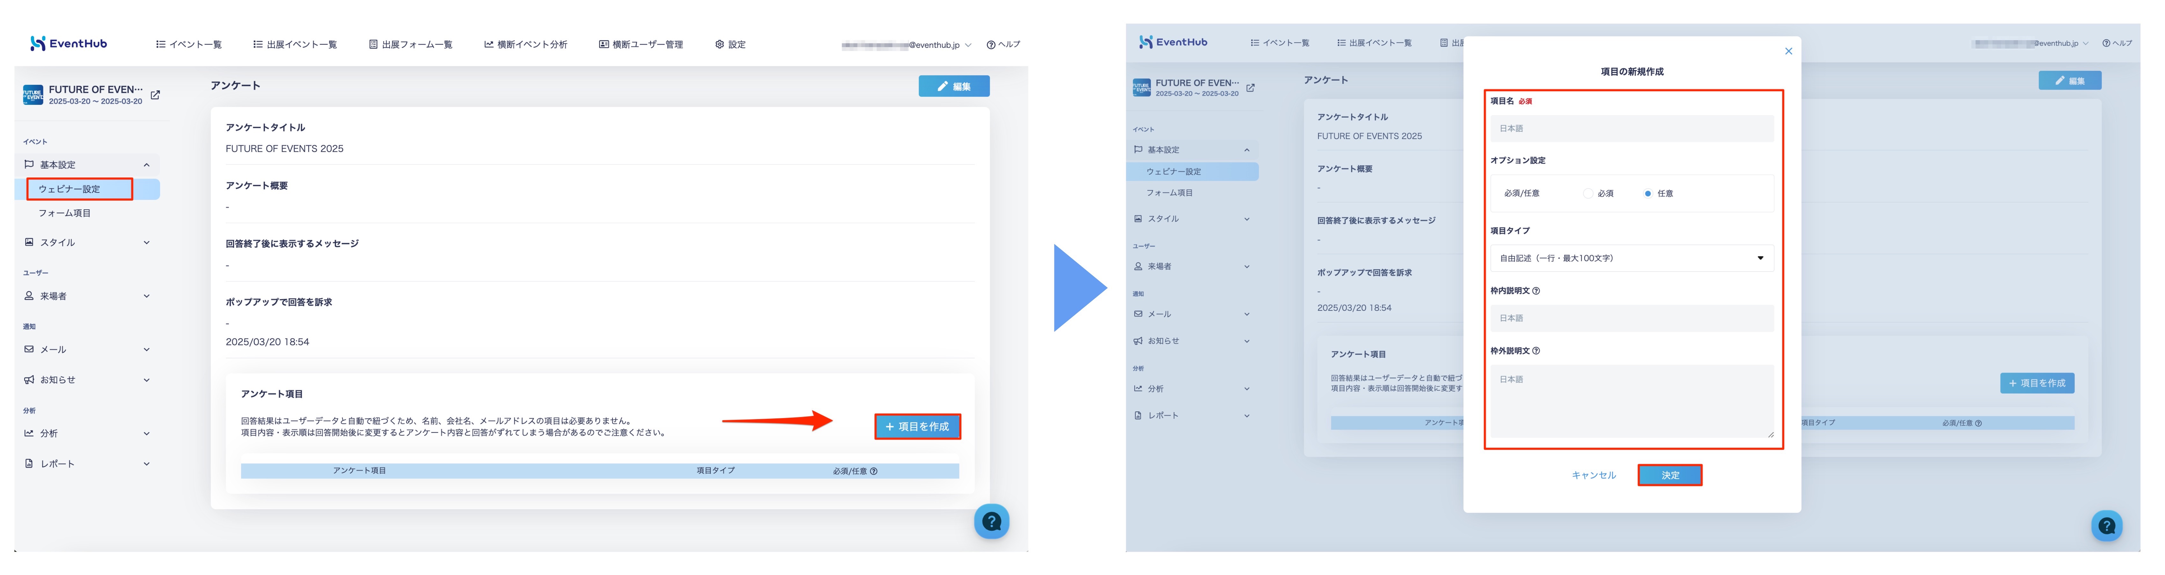Click the お知らせ megaphone icon on the dimmed sidebar

[1138, 341]
